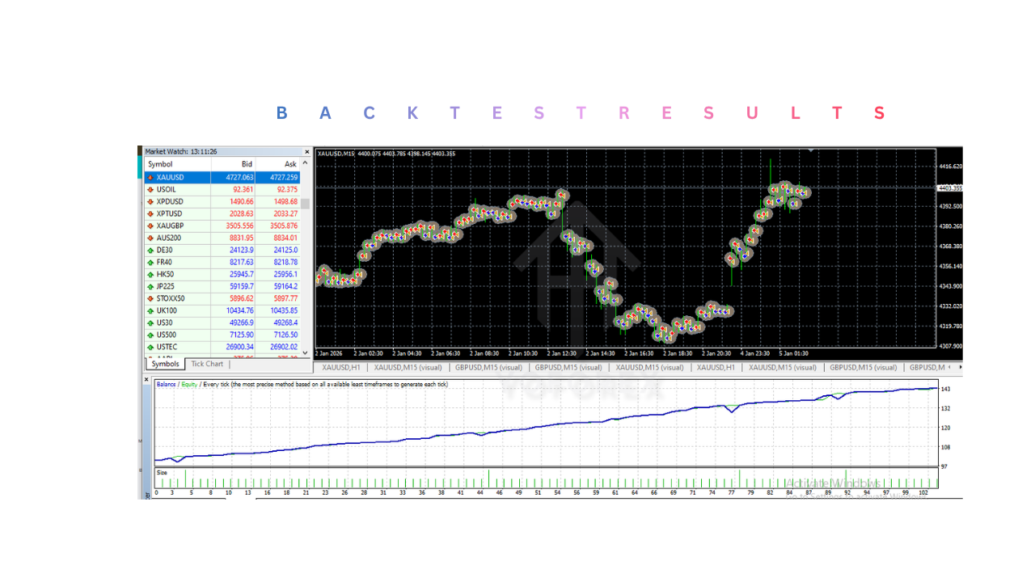The image size is (1035, 582).
Task: Sort by the Bid column header
Action: tap(247, 164)
